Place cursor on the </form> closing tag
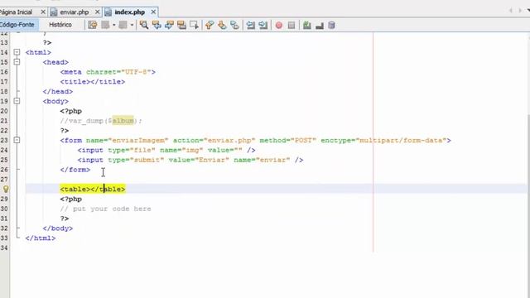The height and width of the screenshot is (298, 530). click(x=75, y=170)
